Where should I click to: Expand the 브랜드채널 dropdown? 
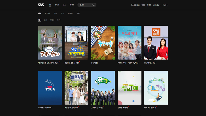pyautogui.click(x=157, y=5)
